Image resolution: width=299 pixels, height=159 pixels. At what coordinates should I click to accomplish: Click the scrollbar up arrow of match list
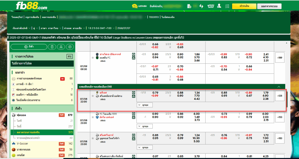tap(286, 43)
